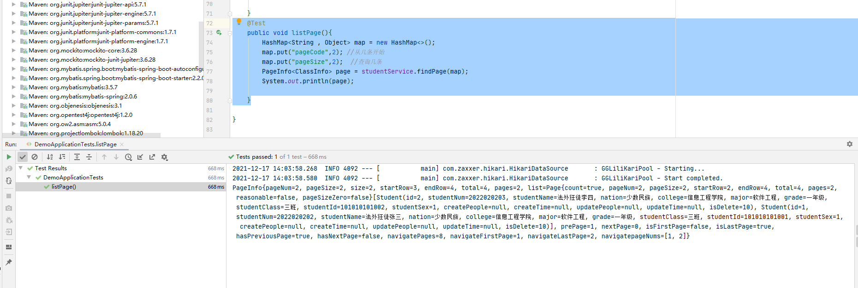Pin the Run tab with pin icon
This screenshot has width=858, height=288.
[9, 262]
